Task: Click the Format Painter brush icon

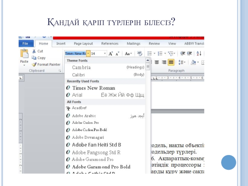Action: 34,64
